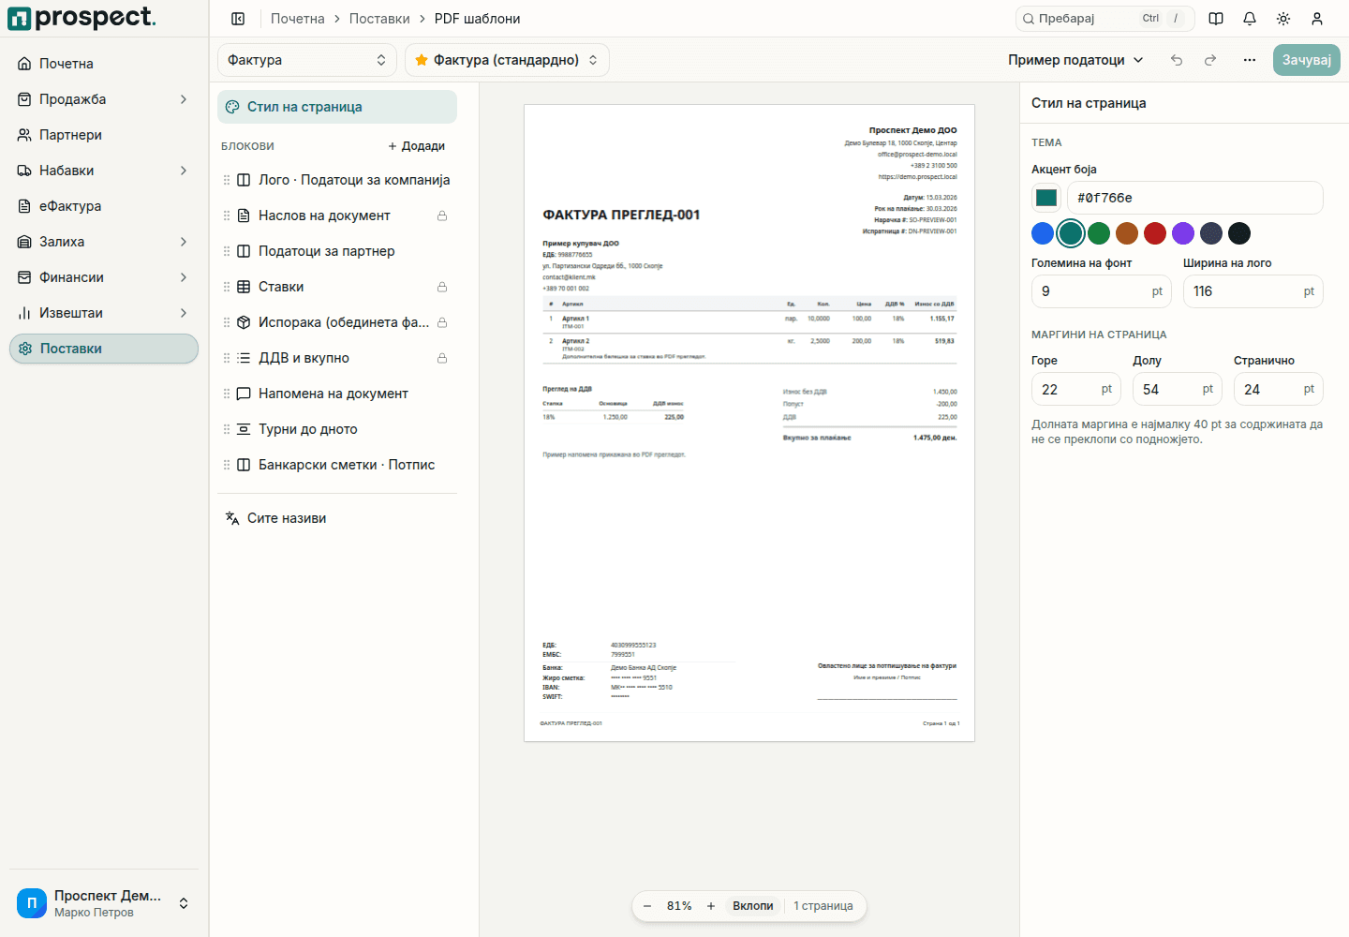
Task: Pick the red accent color swatch
Action: click(1155, 233)
